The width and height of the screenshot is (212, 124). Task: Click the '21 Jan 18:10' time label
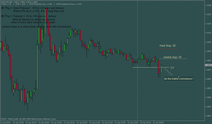pos(31,123)
